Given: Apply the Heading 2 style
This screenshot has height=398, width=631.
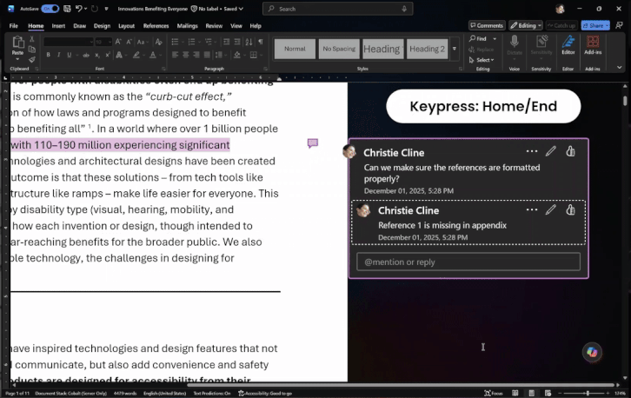Looking at the screenshot, I should pos(427,49).
